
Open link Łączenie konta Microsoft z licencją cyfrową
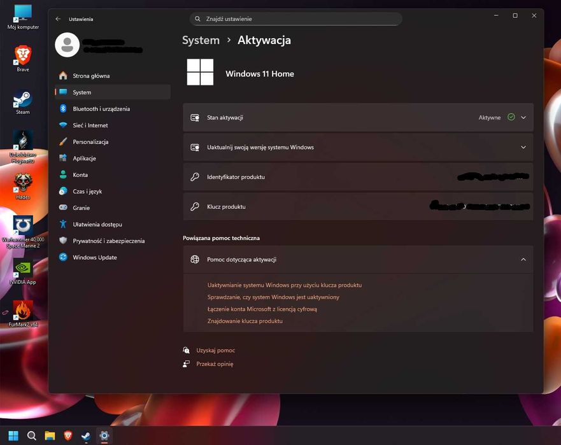pyautogui.click(x=262, y=309)
